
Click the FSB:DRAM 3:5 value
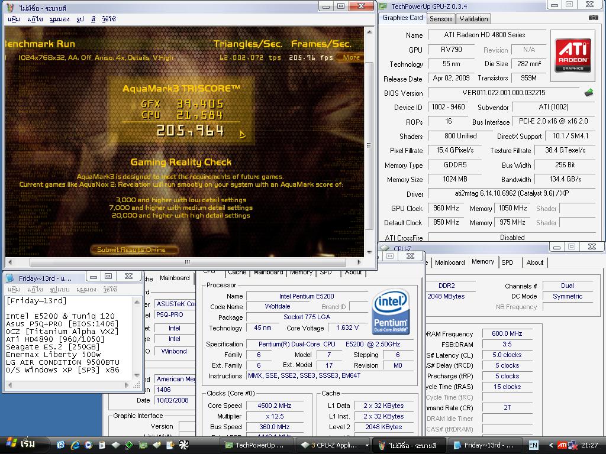click(x=507, y=344)
